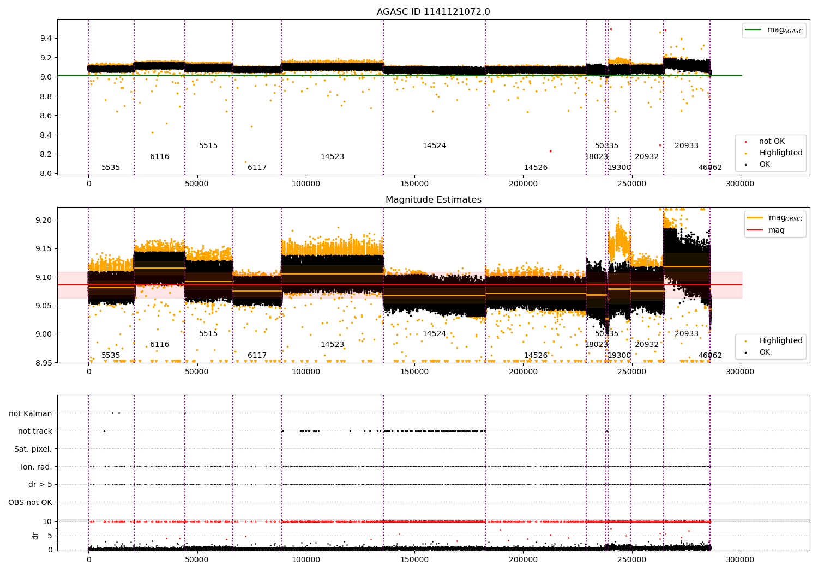The height and width of the screenshot is (572, 818).
Task: Click x-axis tick 300000 under top plot
Action: [x=740, y=184]
